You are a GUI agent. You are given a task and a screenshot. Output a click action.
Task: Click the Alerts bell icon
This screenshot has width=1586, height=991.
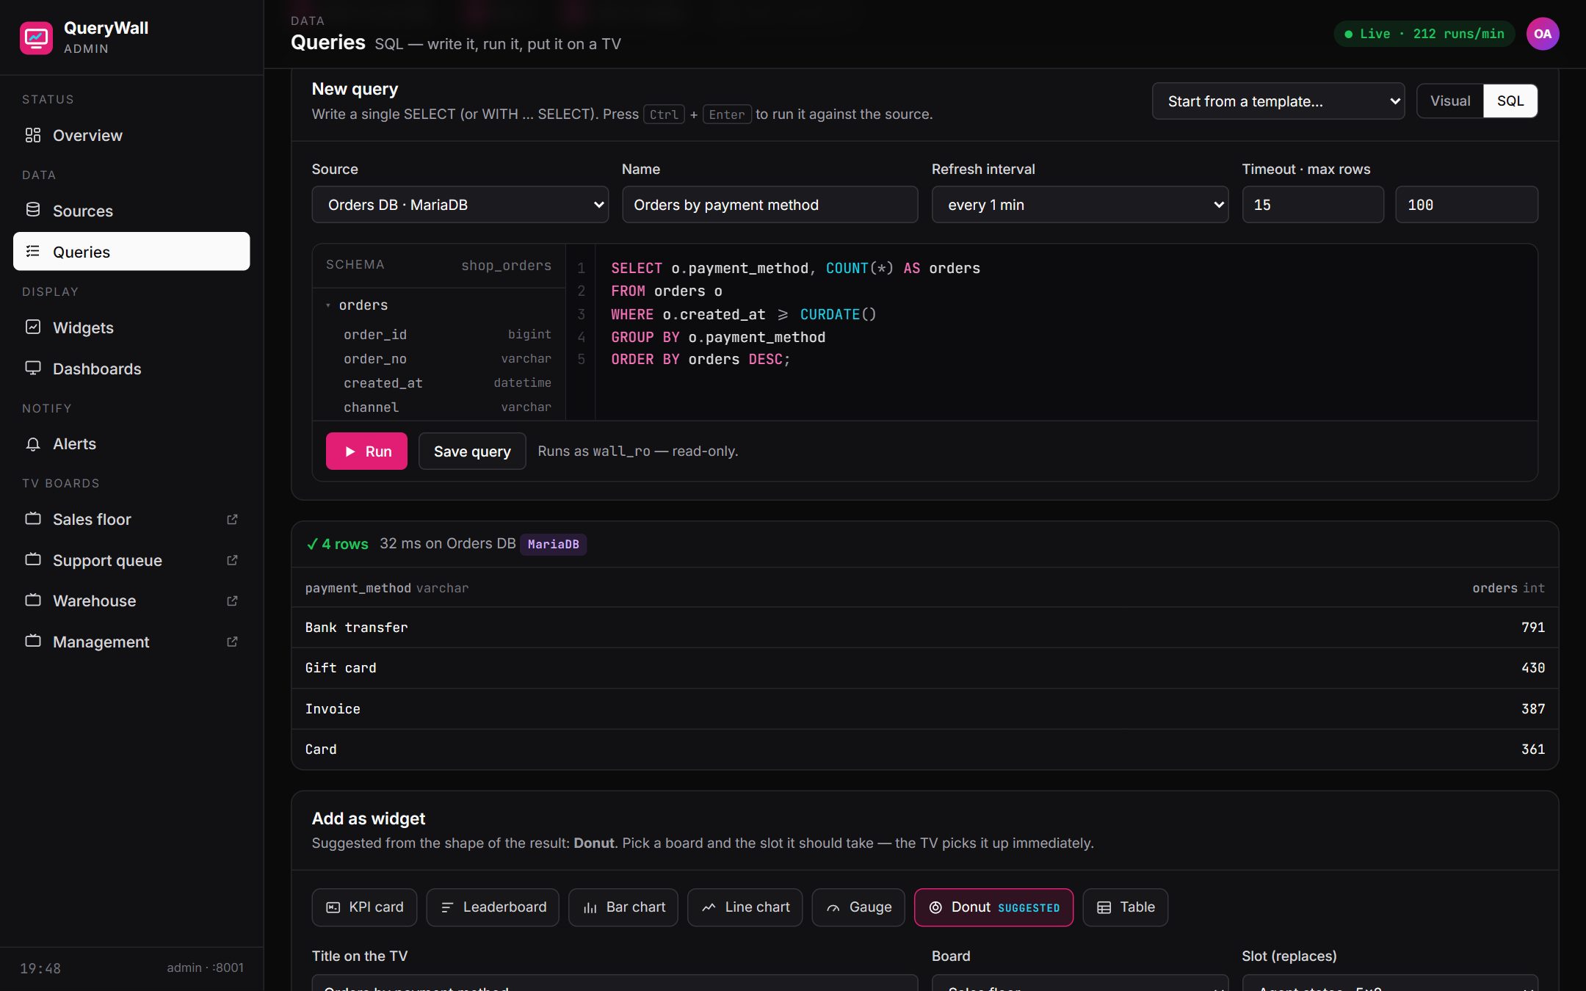pos(33,443)
